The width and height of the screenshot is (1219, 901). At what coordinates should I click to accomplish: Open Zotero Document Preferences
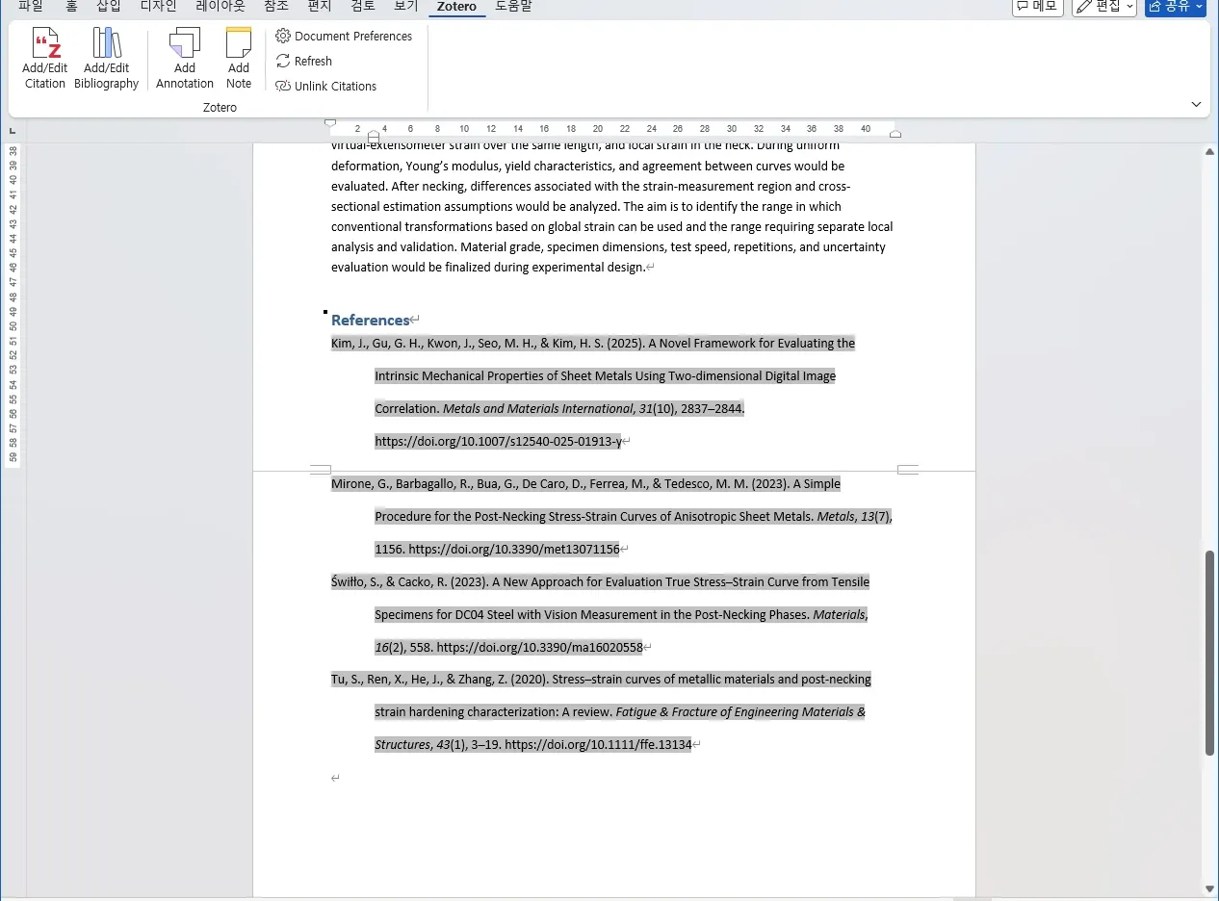pyautogui.click(x=344, y=36)
